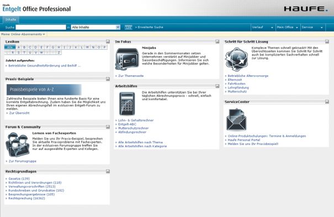Select letter Z in Lexikon index
This screenshot has width=334, height=217.
coord(59,53)
